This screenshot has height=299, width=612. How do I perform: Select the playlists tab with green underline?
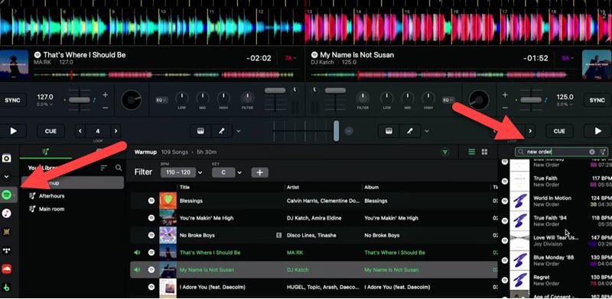(x=46, y=152)
